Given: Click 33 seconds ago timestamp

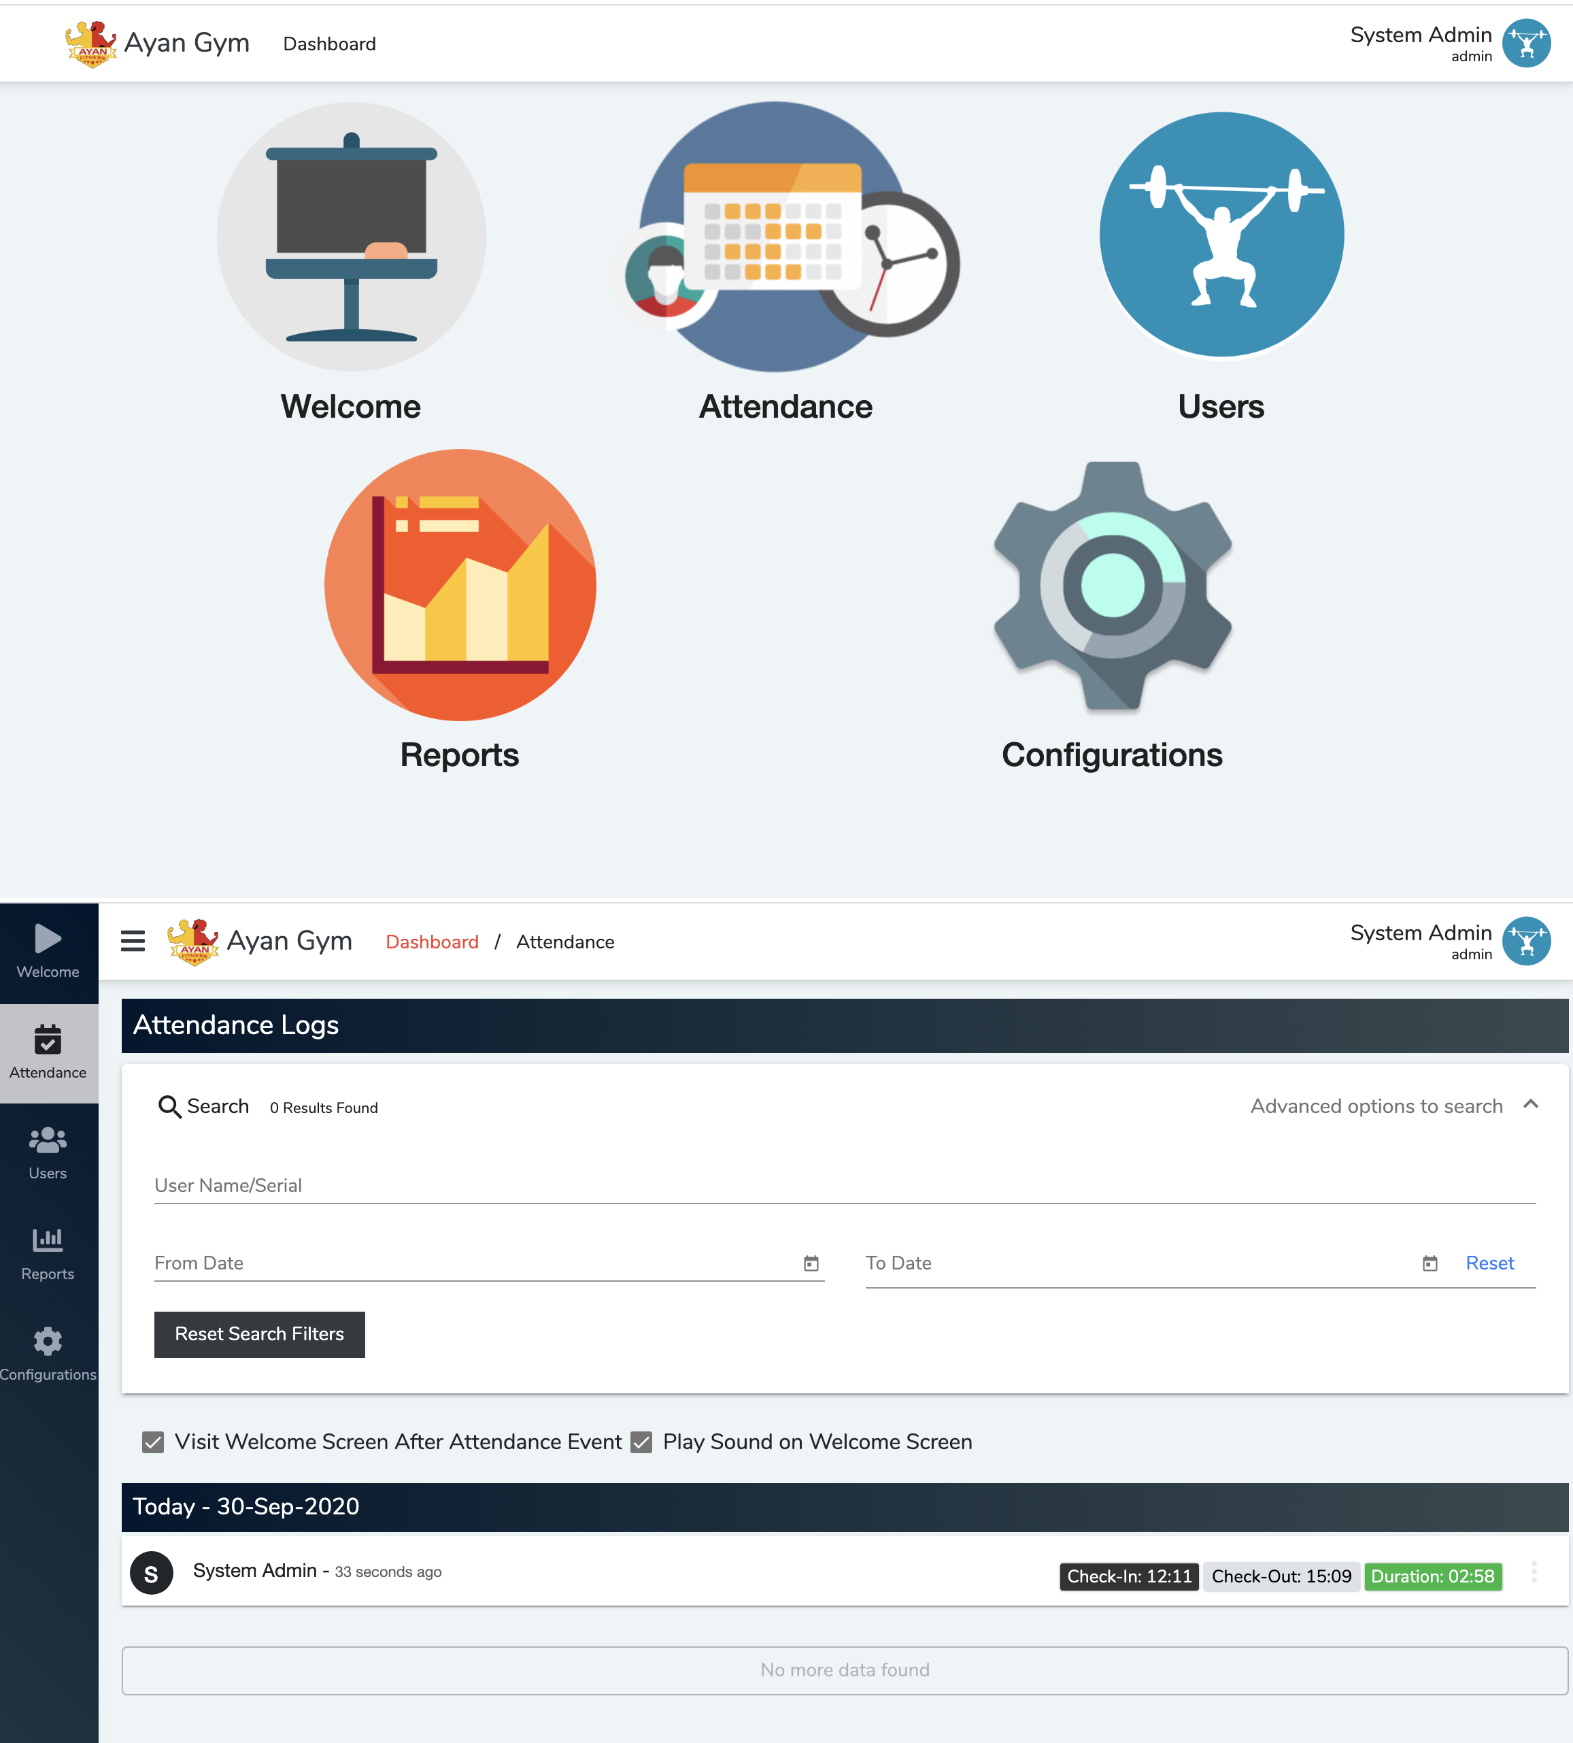Looking at the screenshot, I should pyautogui.click(x=388, y=1572).
